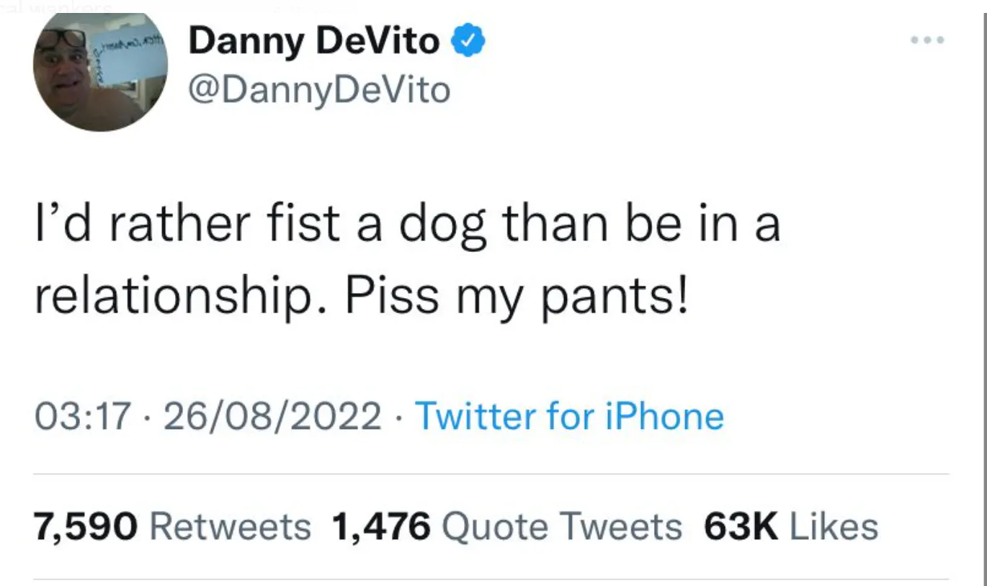This screenshot has height=586, width=987.
Task: Open Danny DeVito's profile picture
Action: pyautogui.click(x=100, y=71)
